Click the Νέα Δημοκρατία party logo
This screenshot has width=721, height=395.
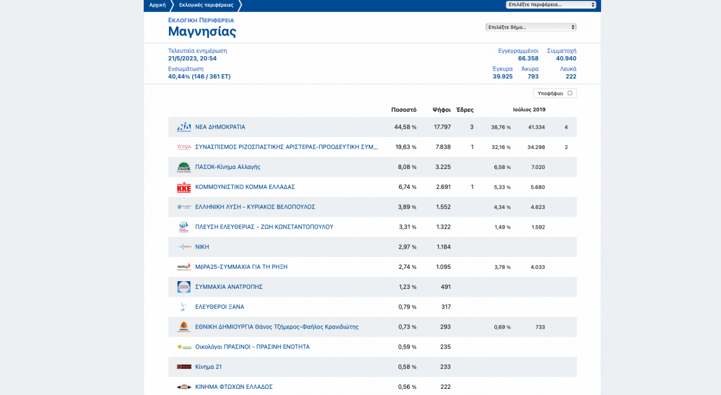(184, 127)
